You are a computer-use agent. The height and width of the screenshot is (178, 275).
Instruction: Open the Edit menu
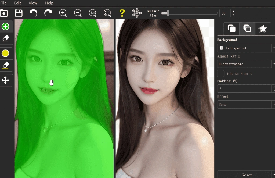[17, 3]
